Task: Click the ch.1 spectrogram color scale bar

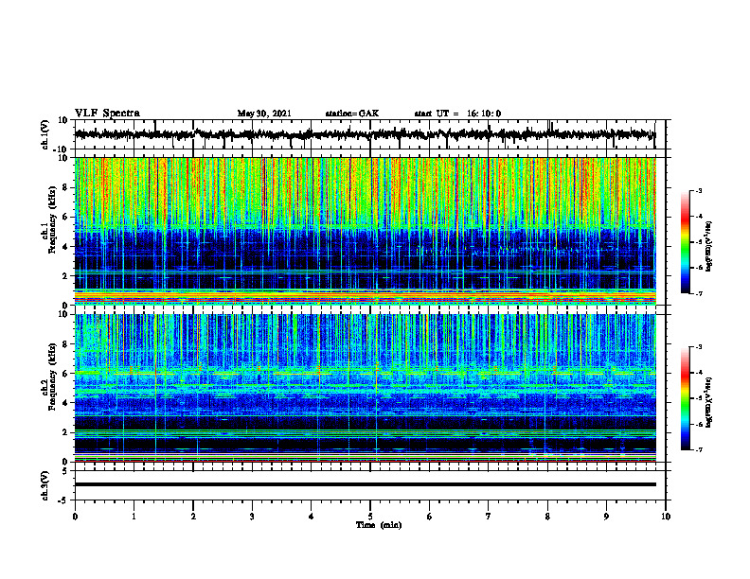Action: pos(686,241)
